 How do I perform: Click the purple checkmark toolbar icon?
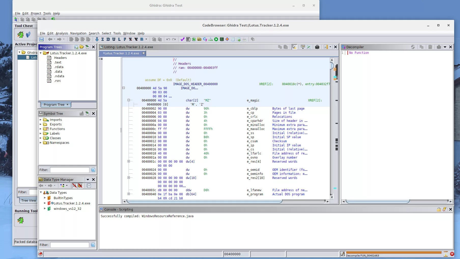click(182, 39)
